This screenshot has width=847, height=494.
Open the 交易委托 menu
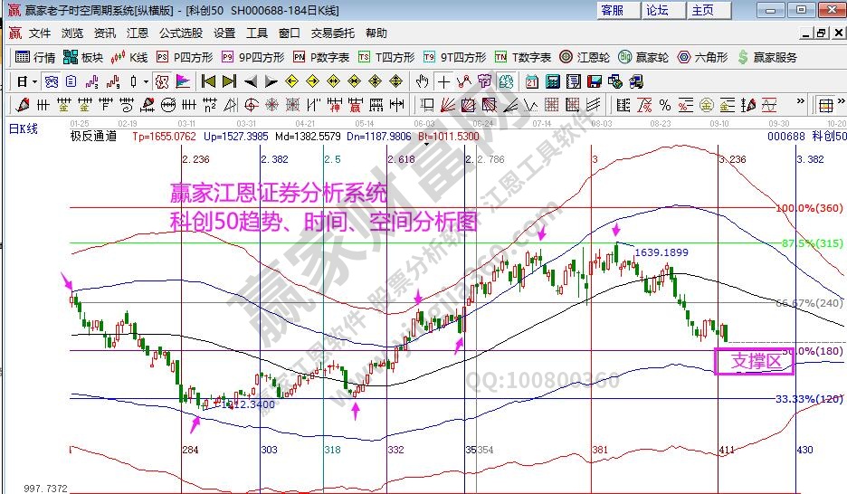pos(333,33)
